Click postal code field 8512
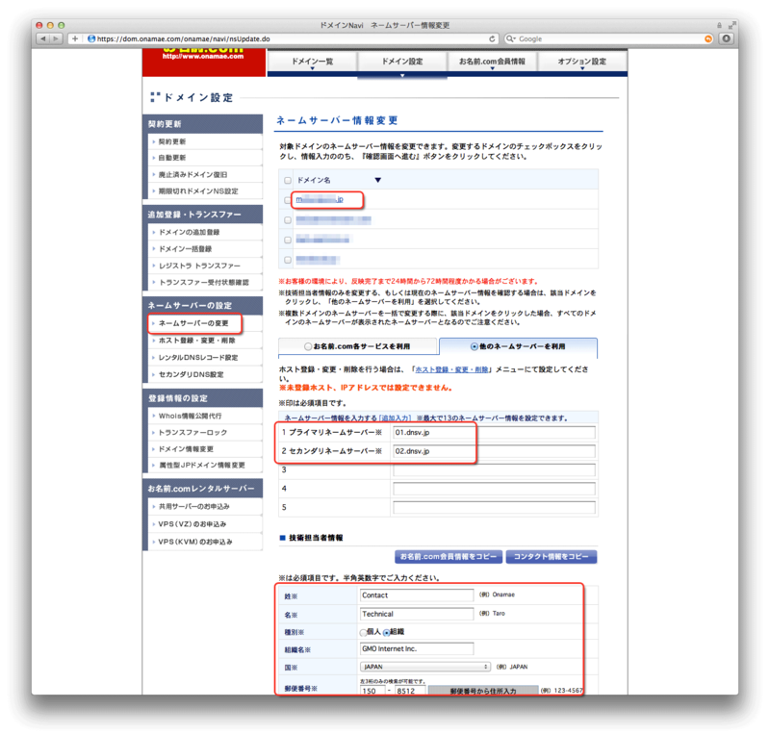Screen dimensions: 770x734 point(410,691)
